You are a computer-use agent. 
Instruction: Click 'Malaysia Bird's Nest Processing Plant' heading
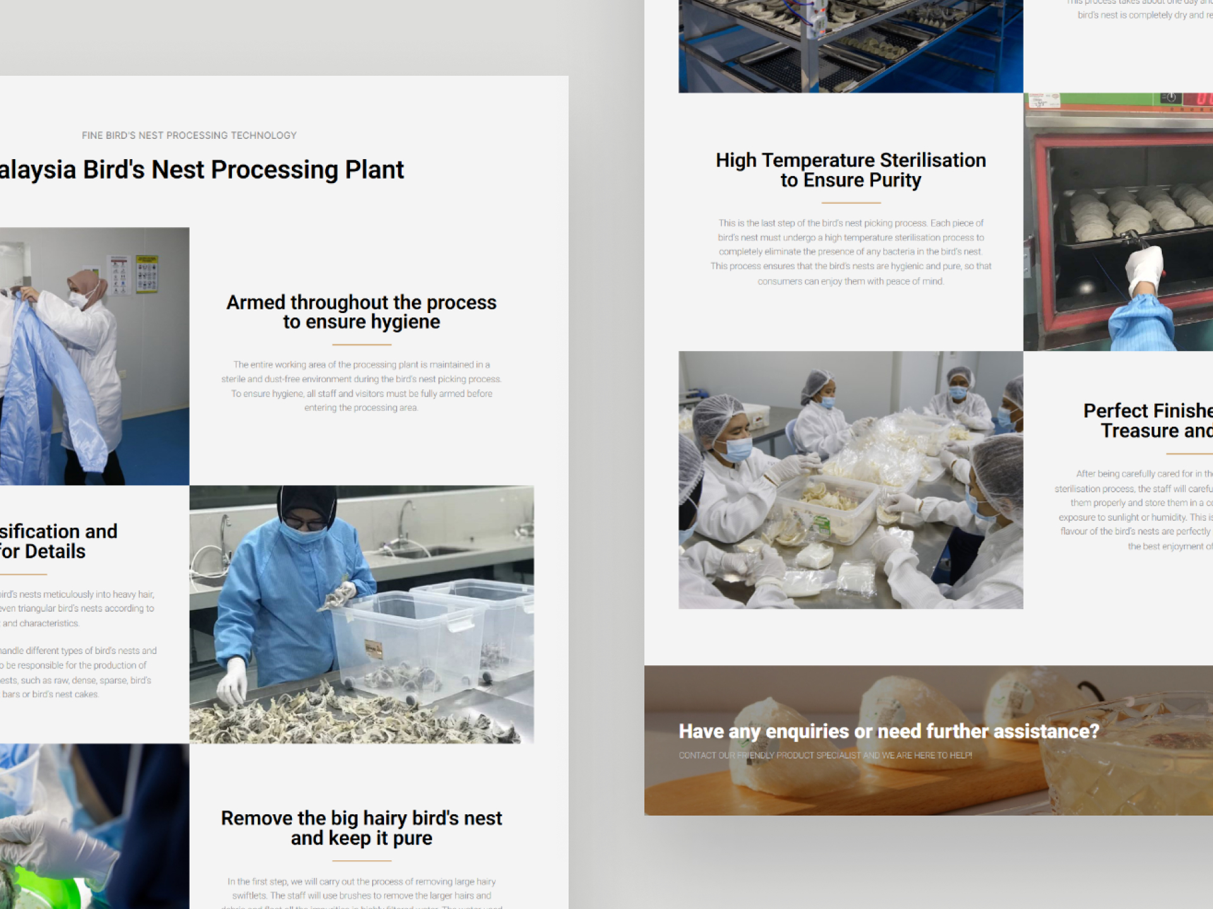click(x=201, y=170)
